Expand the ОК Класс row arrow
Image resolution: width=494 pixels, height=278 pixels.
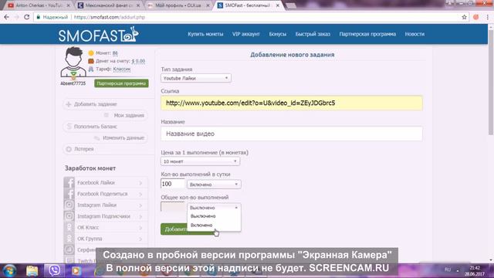[x=140, y=228]
